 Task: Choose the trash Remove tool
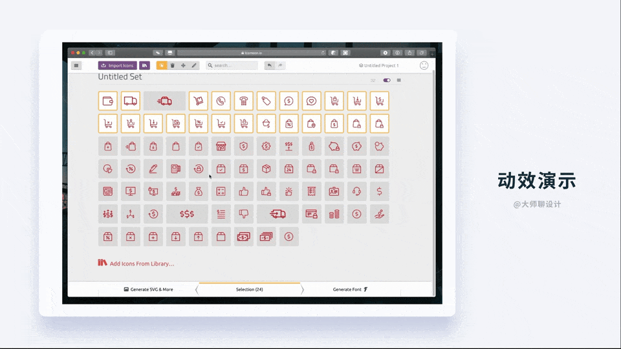pos(172,66)
